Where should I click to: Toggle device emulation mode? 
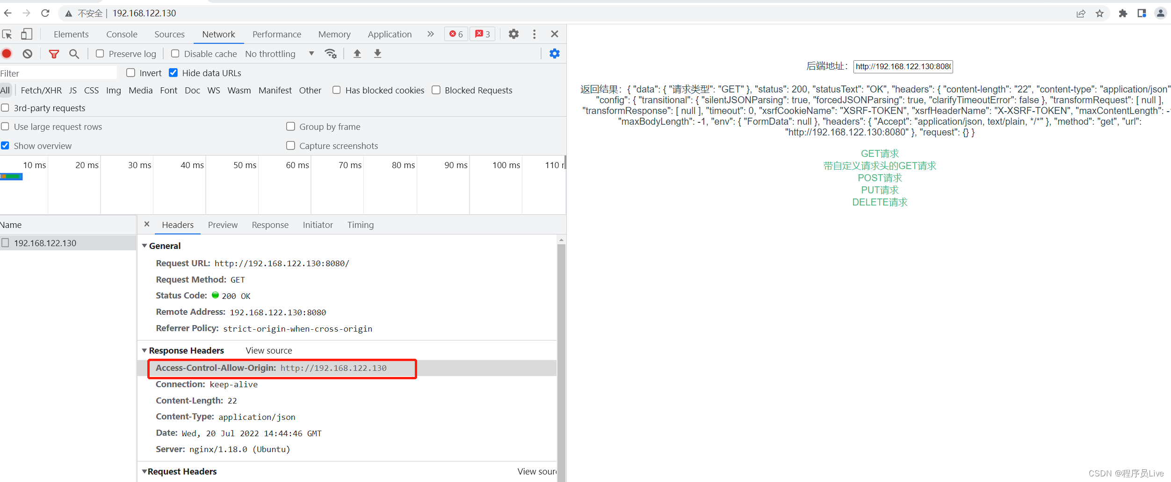click(26, 34)
